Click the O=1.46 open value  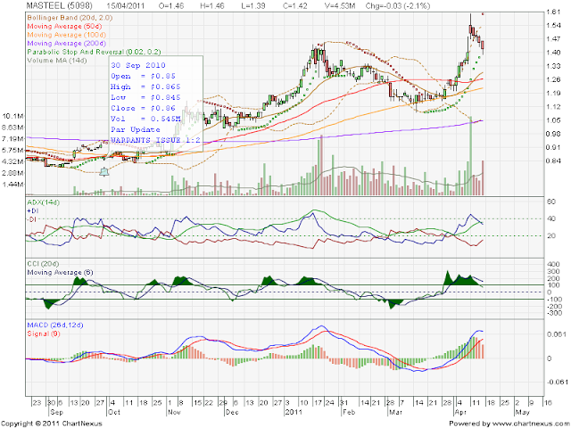[171, 6]
